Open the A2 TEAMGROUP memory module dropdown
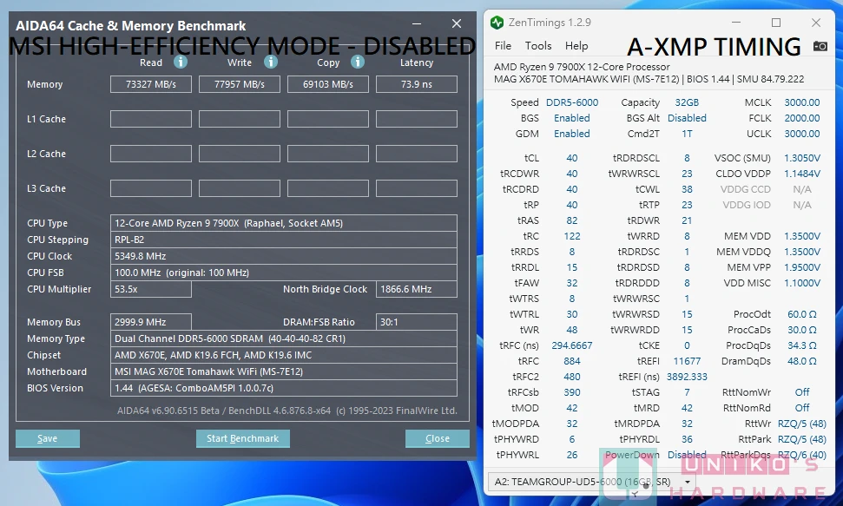Viewport: 843px width, 506px height. (x=591, y=482)
